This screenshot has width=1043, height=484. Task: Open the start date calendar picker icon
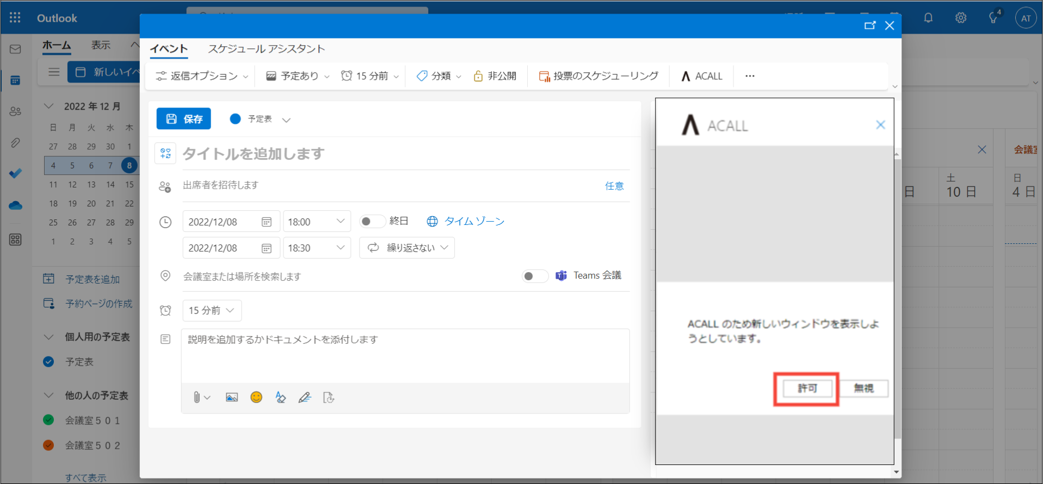tap(267, 222)
